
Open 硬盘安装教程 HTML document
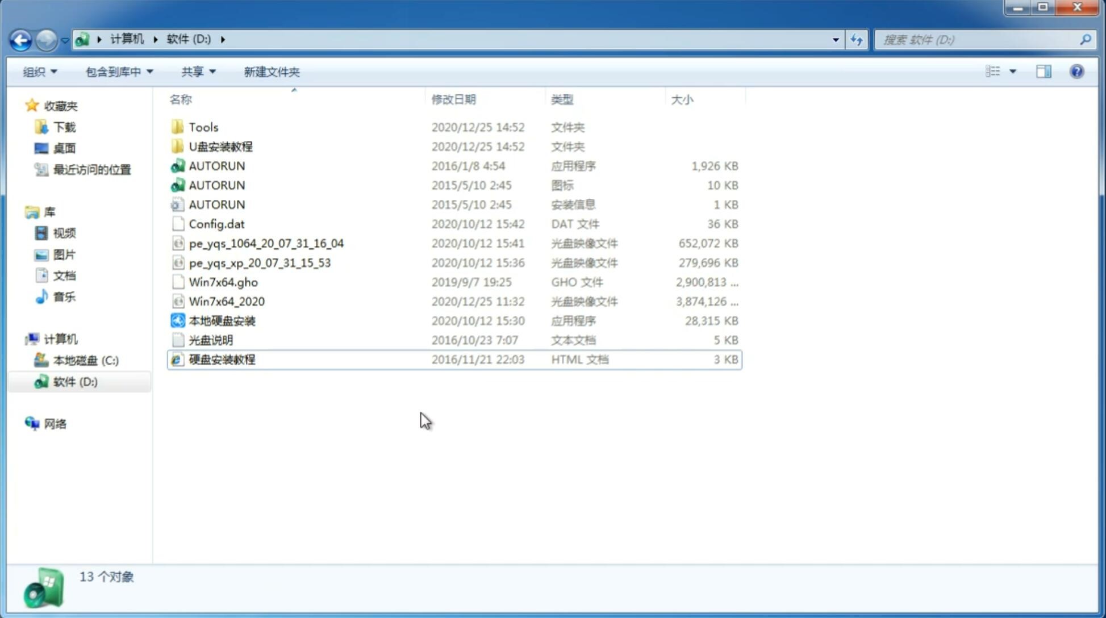pyautogui.click(x=222, y=359)
